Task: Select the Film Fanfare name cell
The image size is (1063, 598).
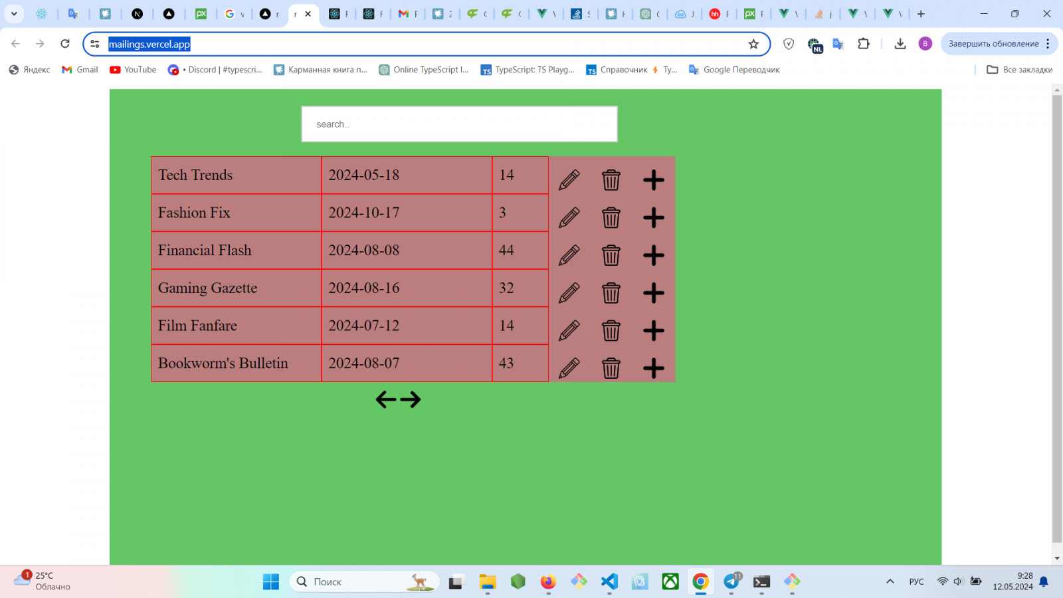Action: 237,326
